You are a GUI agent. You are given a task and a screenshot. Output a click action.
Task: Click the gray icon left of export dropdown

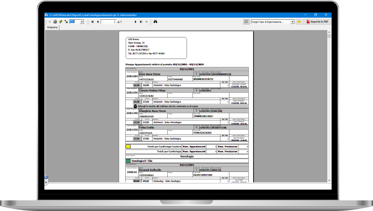coord(246,21)
